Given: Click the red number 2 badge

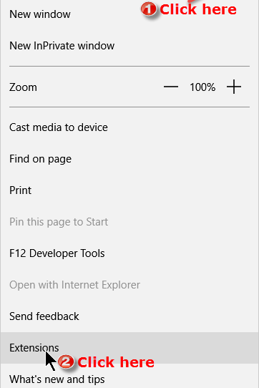Looking at the screenshot, I should 66,362.
